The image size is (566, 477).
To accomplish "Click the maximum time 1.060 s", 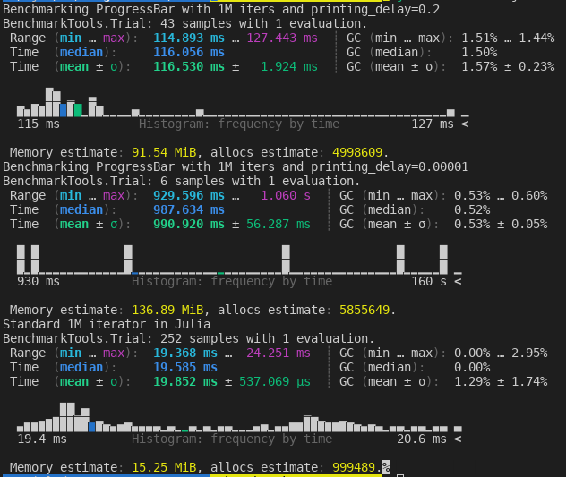I will coord(286,196).
